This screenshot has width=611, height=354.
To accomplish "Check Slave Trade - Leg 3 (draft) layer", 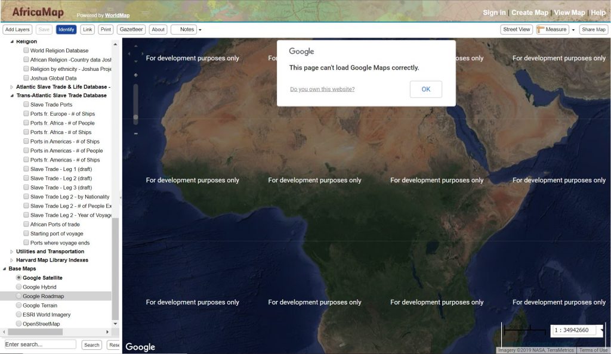I will point(26,188).
